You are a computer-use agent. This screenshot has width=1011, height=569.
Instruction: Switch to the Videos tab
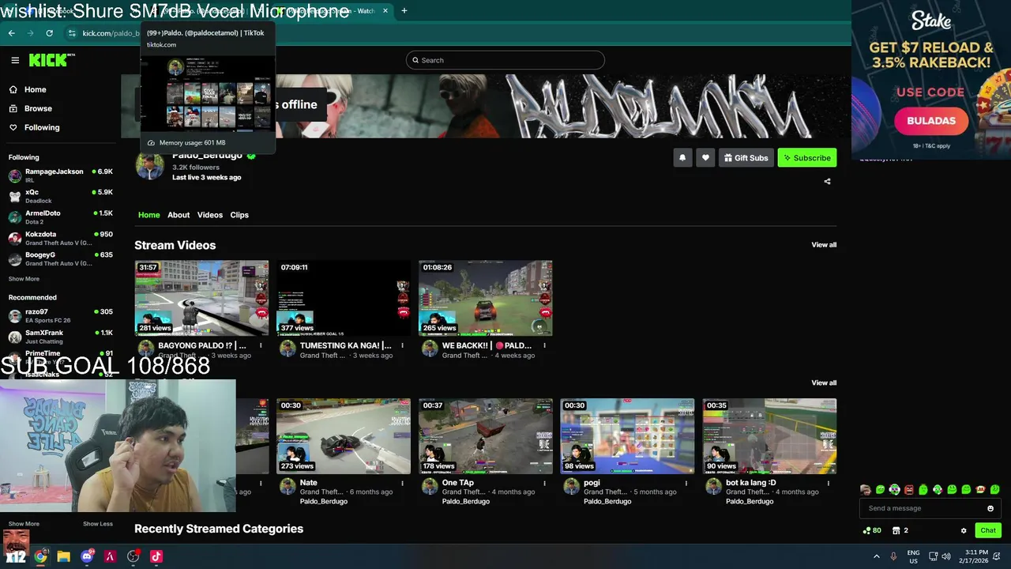[x=210, y=215]
